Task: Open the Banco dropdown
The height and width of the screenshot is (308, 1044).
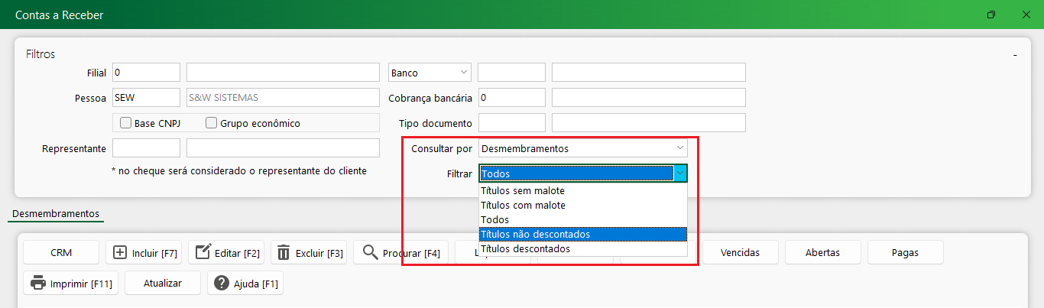Action: tap(463, 73)
